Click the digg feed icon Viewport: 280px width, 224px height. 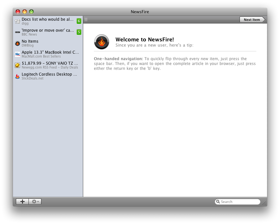pyautogui.click(x=17, y=21)
